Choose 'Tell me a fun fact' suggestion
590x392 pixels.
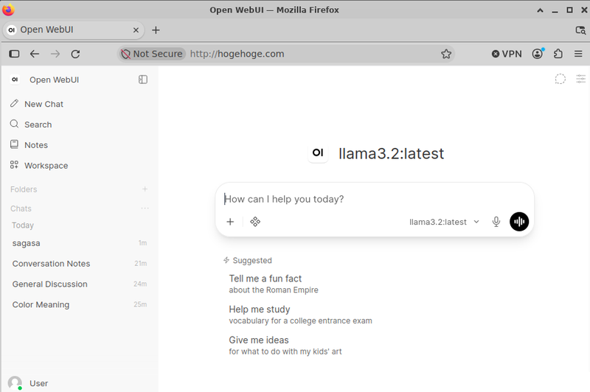point(274,284)
